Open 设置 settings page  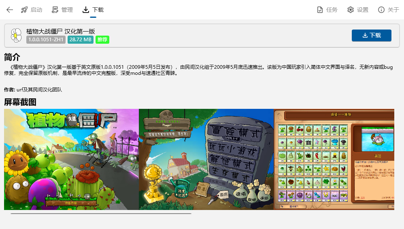[x=357, y=10]
